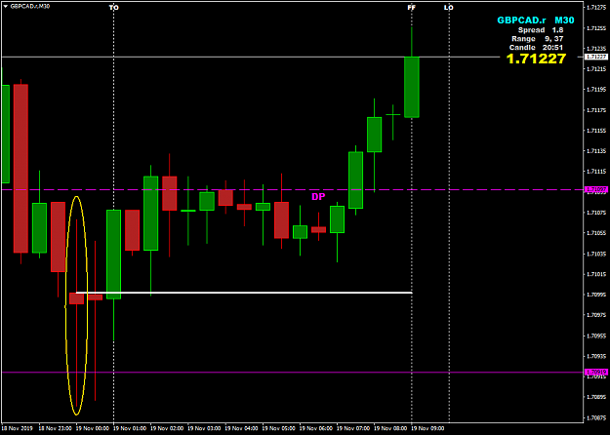Viewport: 610px width, 435px height.
Task: Click 19 Nov 05:00 on the time axis
Action: point(279,428)
